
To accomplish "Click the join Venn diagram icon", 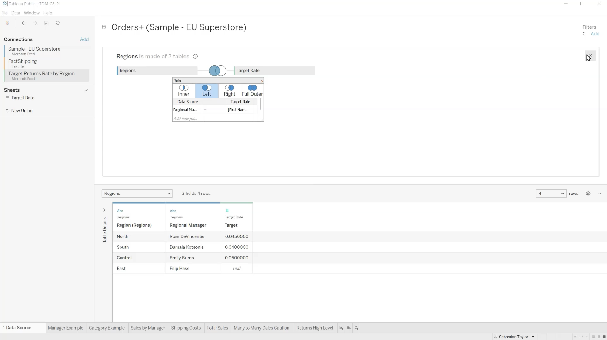I will coord(218,70).
